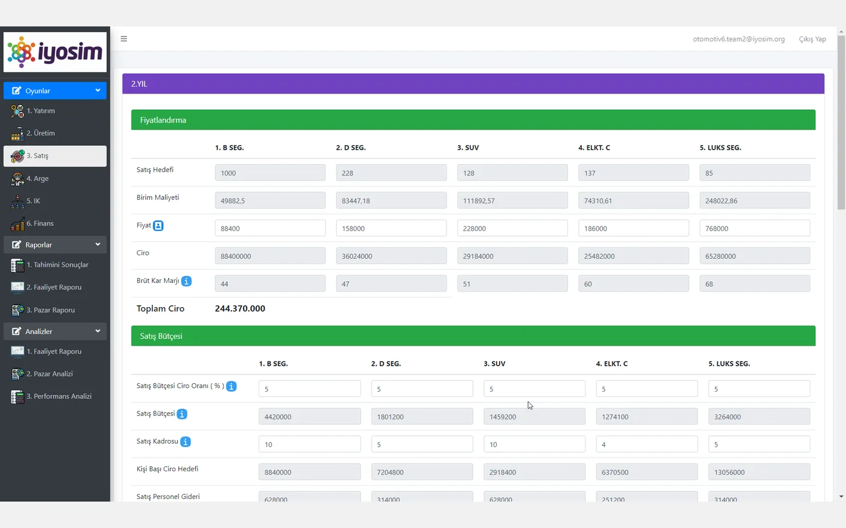The height and width of the screenshot is (528, 846).
Task: Click the B SEG. Fiyat field 88400
Action: 270,228
